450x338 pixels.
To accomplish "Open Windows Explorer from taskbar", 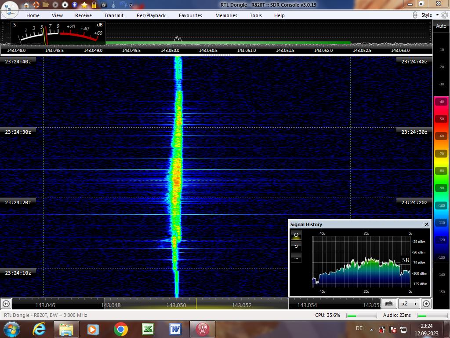I will pos(66,329).
